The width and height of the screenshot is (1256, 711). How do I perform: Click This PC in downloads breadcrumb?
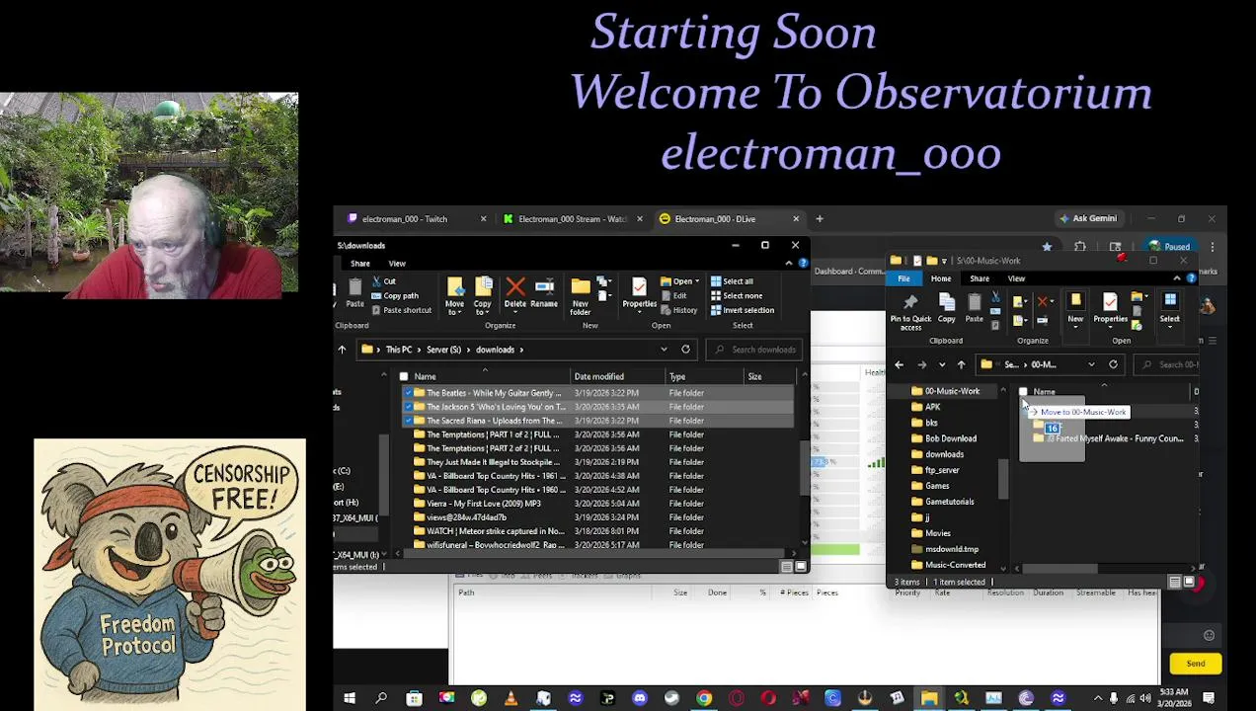click(399, 350)
